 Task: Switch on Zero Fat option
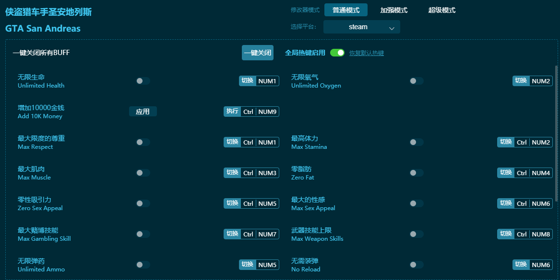[x=416, y=173]
